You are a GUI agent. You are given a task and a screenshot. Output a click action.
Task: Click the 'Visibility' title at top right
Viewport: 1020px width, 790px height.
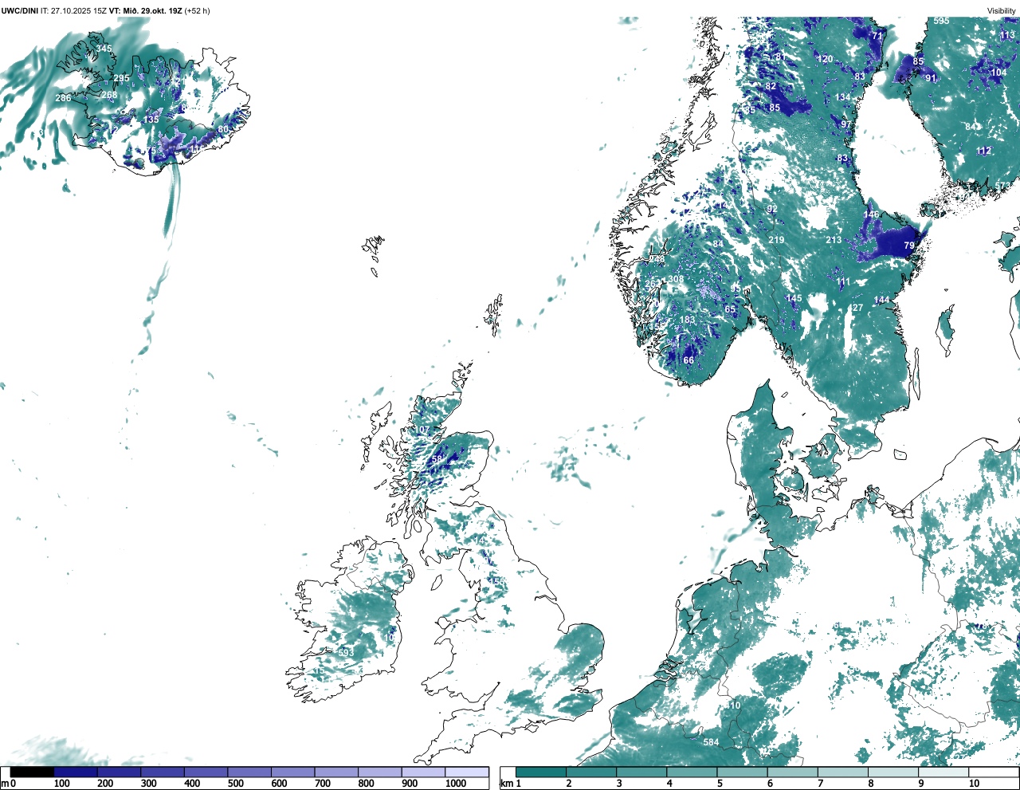[1002, 11]
